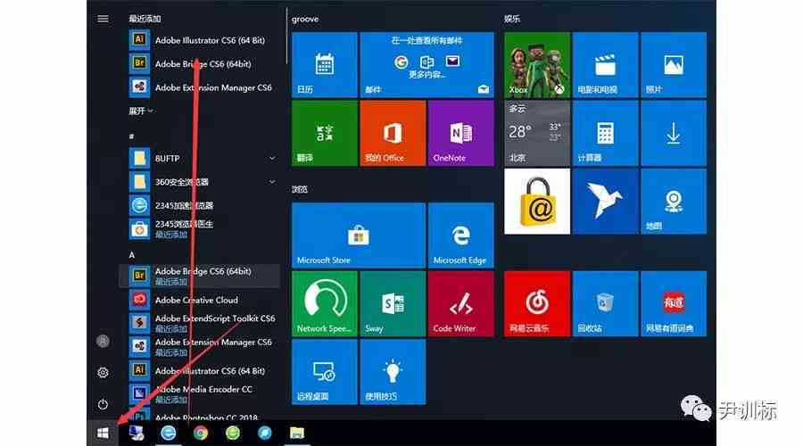The width and height of the screenshot is (803, 446).
Task: Open the computer icon on taskbar
Action: point(137,434)
